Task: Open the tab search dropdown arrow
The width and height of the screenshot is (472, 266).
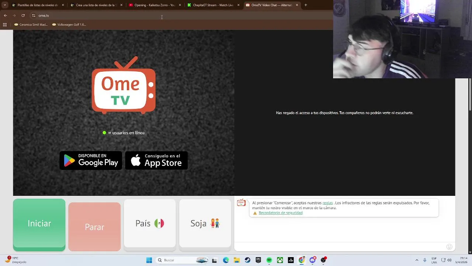Action: tap(4, 5)
